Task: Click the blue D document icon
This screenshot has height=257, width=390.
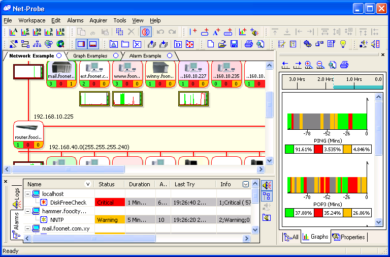Action: [x=178, y=44]
